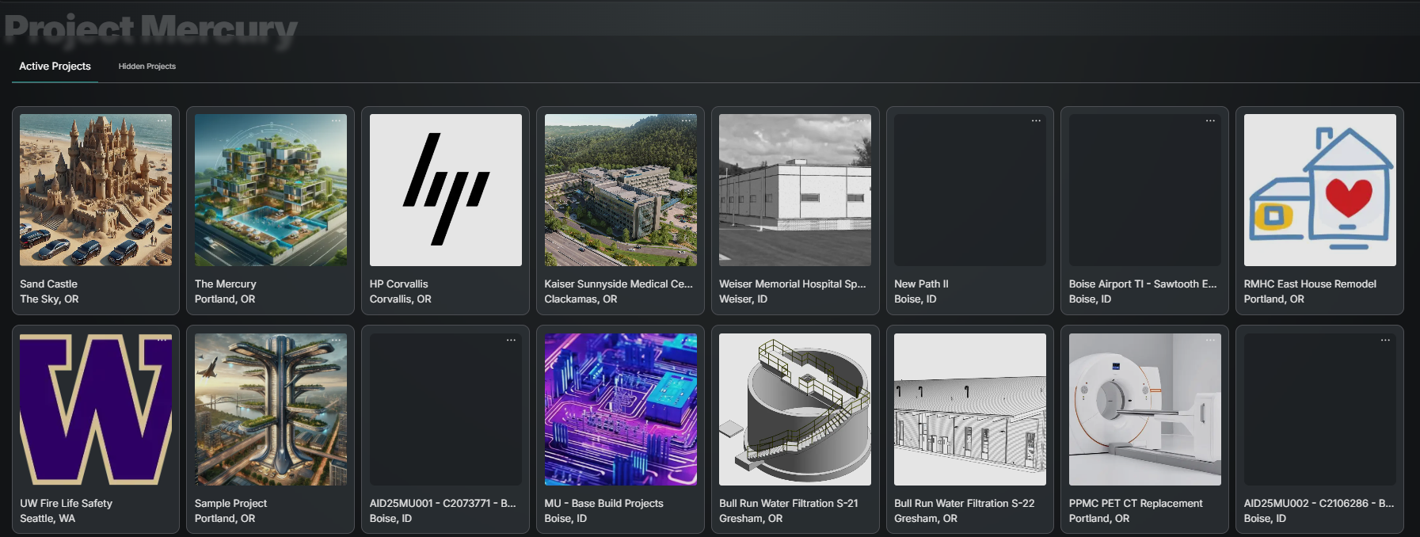
Task: Open MU - Base Build Projects circuit thumbnail
Action: [620, 409]
